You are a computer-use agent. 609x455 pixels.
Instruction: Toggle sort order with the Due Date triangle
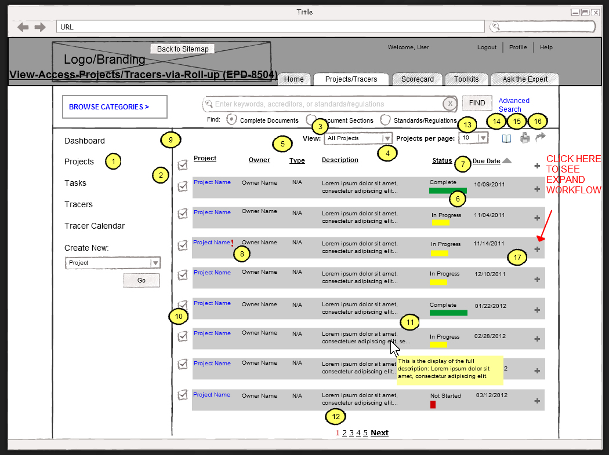pos(507,160)
